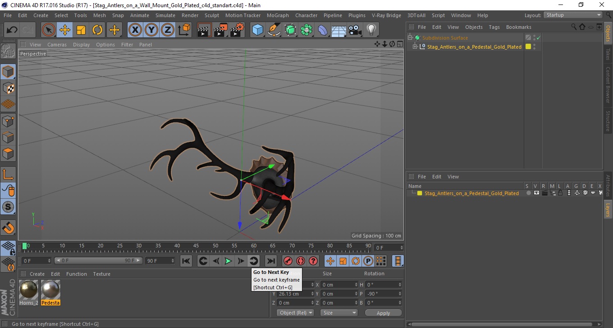Open the Sculpt menu
This screenshot has width=613, height=328.
coord(212,15)
